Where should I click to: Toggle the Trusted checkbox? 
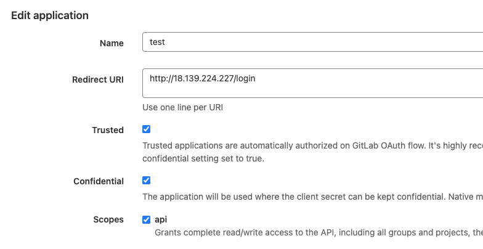[146, 129]
